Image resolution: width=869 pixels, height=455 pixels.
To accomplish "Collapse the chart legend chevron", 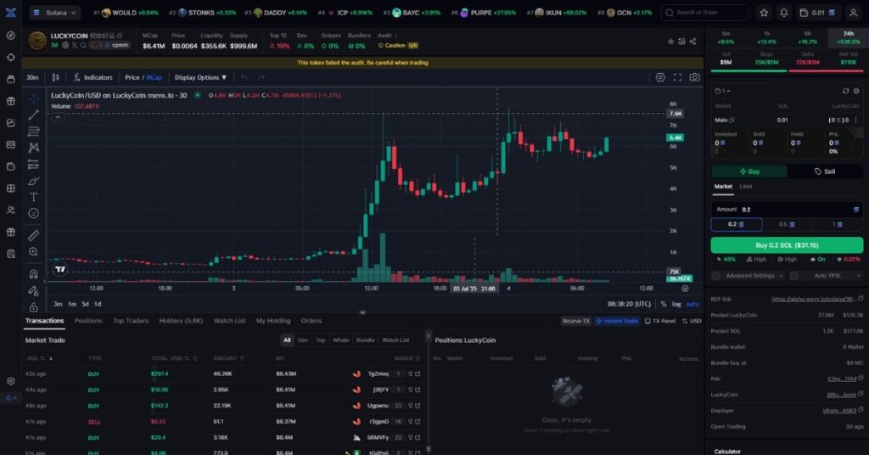I will [x=58, y=117].
